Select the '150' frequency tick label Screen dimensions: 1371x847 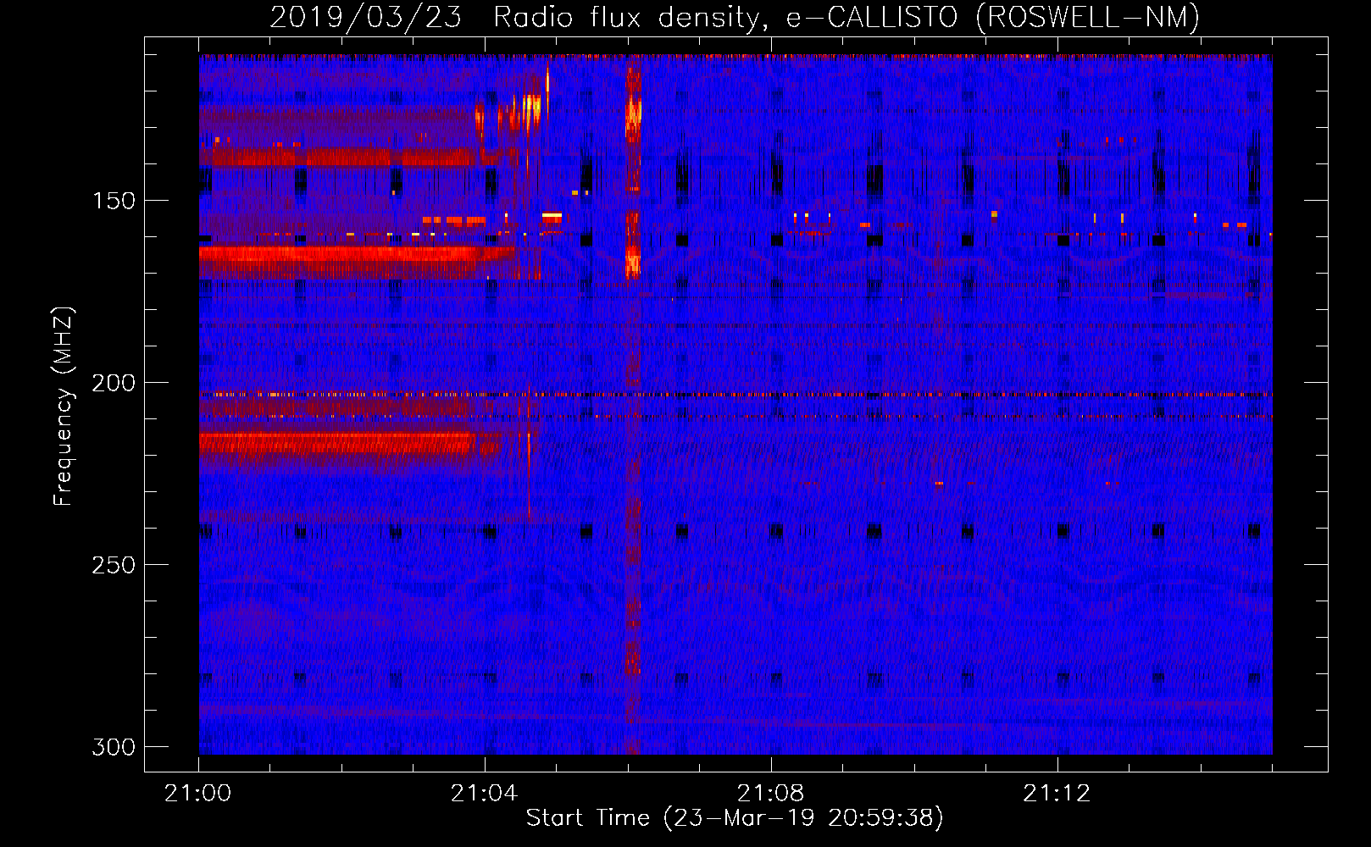click(114, 201)
